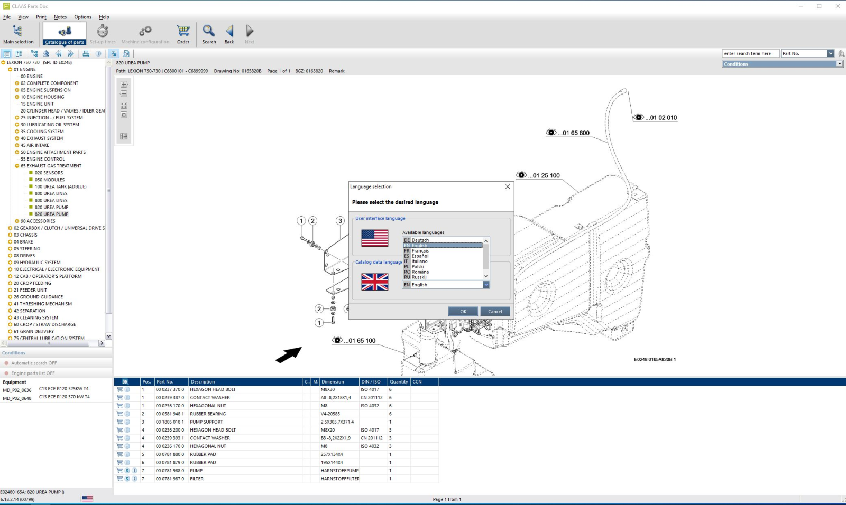Open the Help menu

point(104,17)
